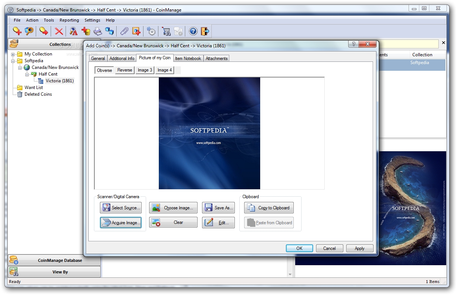This screenshot has width=457, height=295.
Task: Open the Action menu
Action: pyautogui.click(x=32, y=20)
